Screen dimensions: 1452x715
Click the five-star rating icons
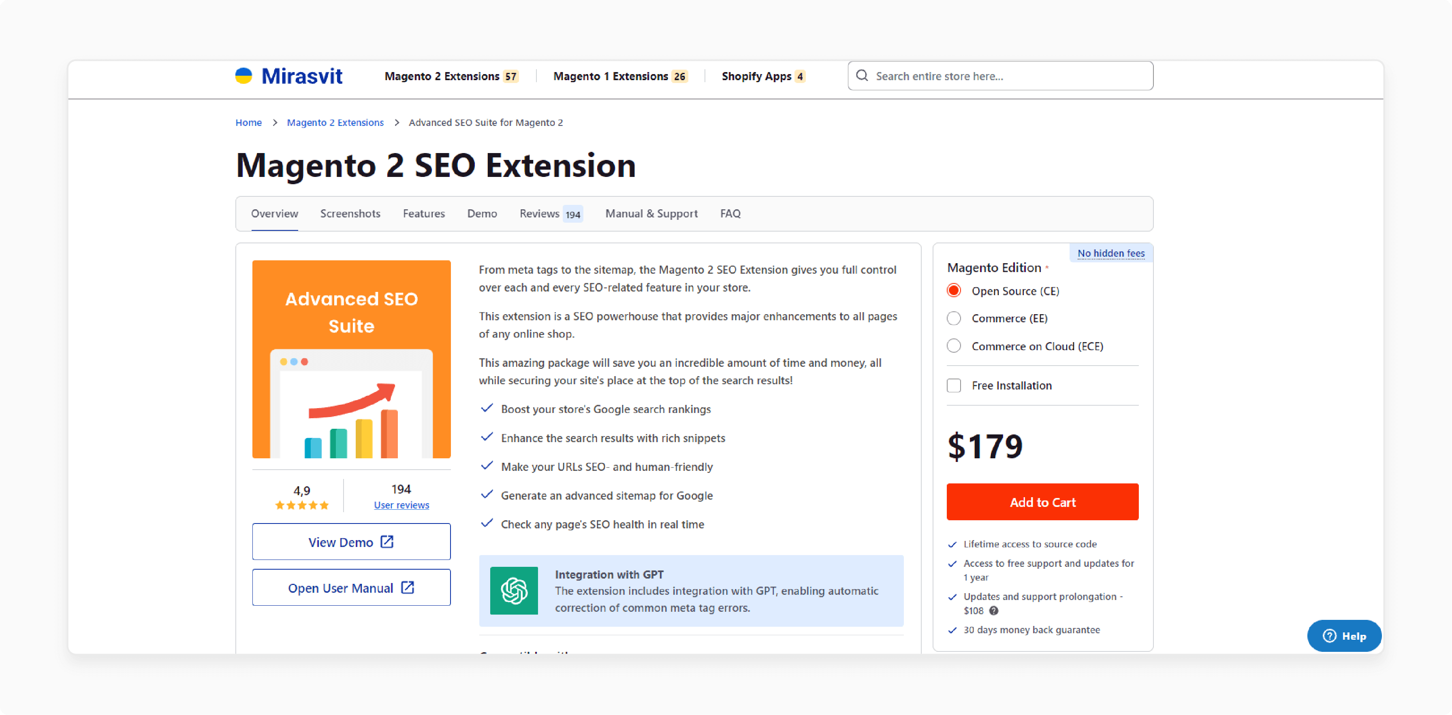(x=301, y=505)
